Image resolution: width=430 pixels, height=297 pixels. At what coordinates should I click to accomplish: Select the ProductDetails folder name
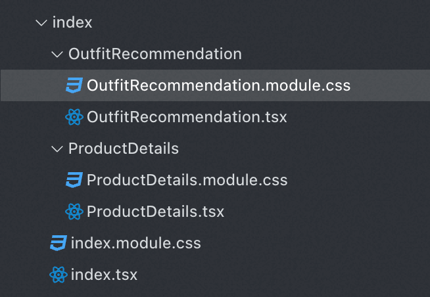(x=124, y=149)
